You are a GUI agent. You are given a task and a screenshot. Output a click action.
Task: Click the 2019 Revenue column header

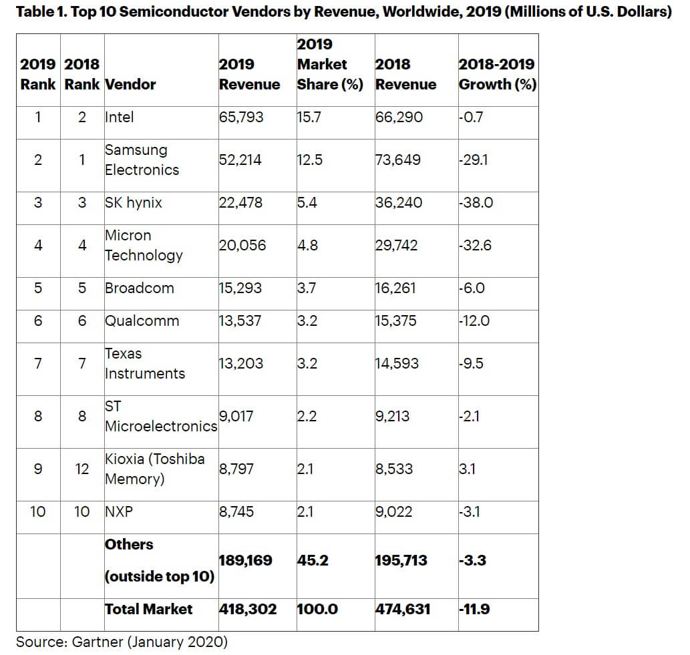click(x=250, y=74)
